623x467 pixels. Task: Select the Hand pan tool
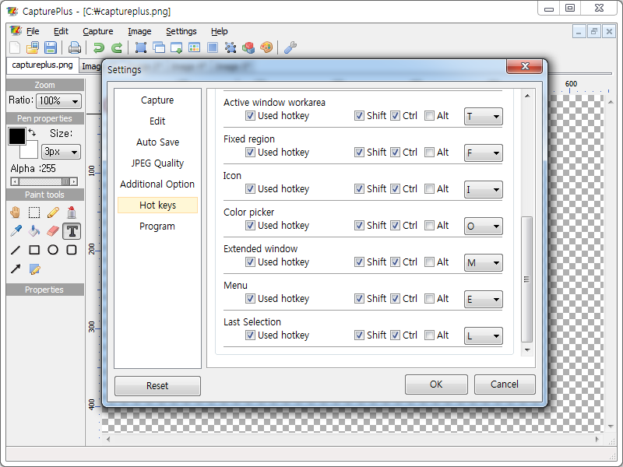(16, 212)
